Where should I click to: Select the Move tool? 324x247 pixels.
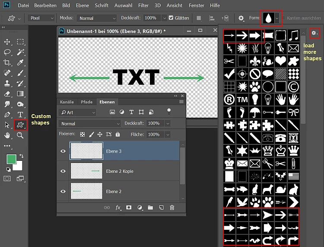[7, 42]
